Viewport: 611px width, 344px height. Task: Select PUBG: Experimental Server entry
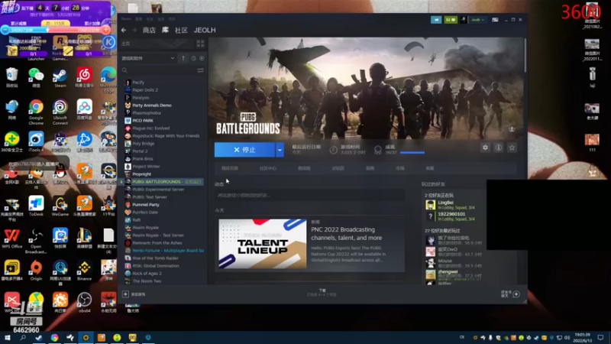coord(158,189)
